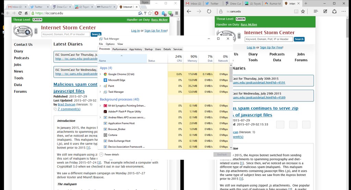Open a new tab in Edge

tap(306, 3)
